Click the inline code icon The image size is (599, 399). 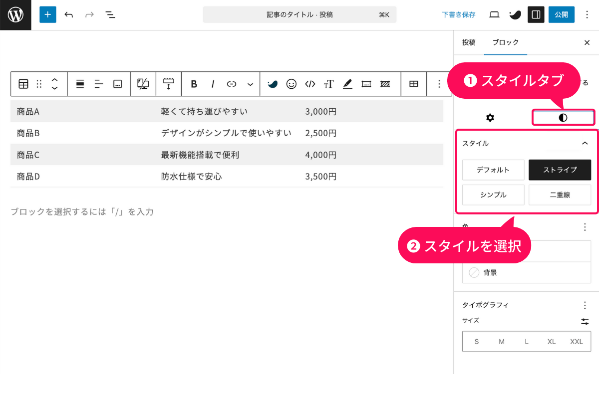309,84
